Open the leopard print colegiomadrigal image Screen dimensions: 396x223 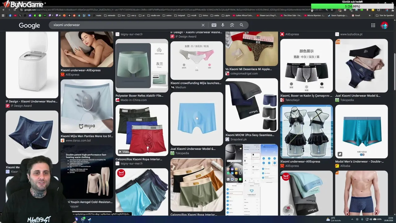252,49
